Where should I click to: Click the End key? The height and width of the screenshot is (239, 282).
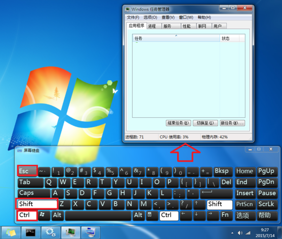pos(245,182)
